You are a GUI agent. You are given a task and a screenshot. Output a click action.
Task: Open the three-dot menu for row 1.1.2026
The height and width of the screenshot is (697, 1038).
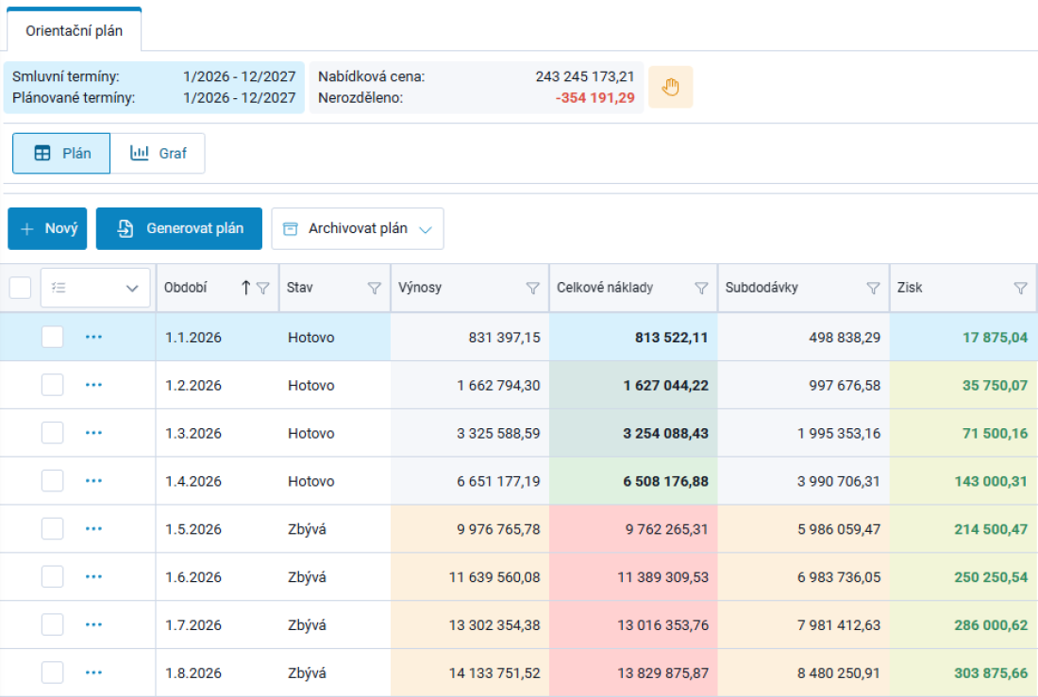94,337
